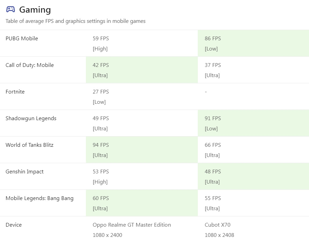Screen dimensions: 309x242
Task: Select the PUBG Mobile row label
Action: [x=22, y=39]
